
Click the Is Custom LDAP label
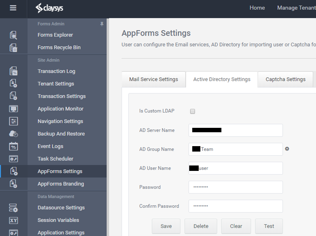157,111
